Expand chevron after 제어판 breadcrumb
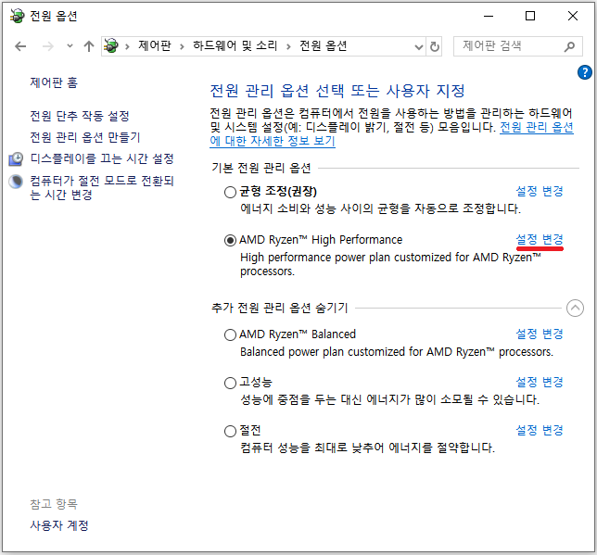The height and width of the screenshot is (555, 597). point(182,47)
